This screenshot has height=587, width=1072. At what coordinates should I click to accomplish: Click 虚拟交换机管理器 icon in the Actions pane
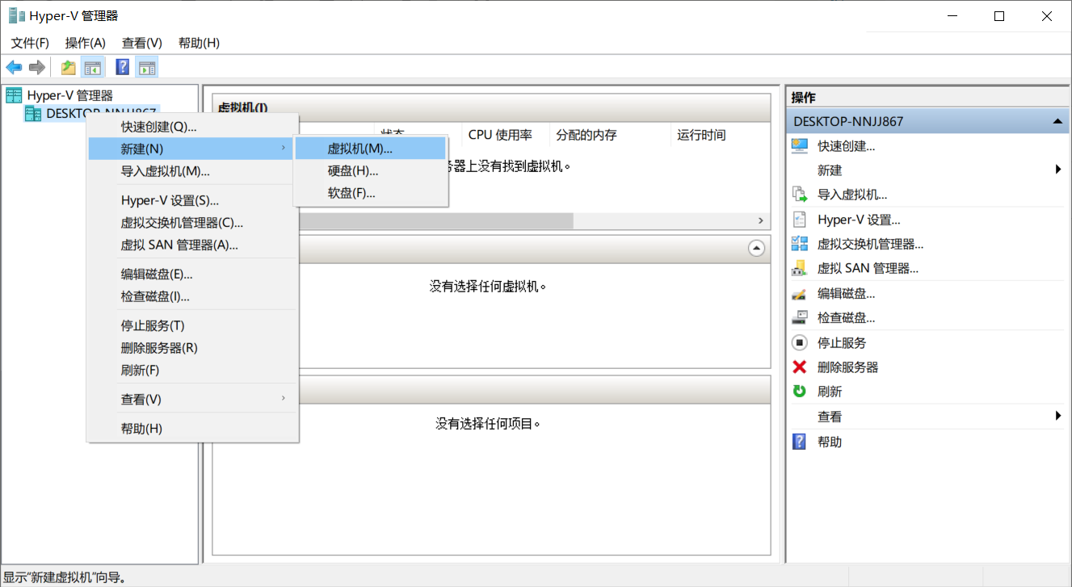(x=800, y=244)
